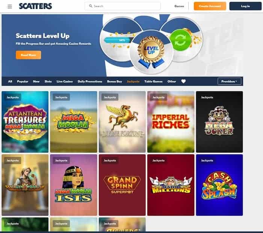This screenshot has height=233, width=263.
Task: Focus the Search input field
Action: (122, 6)
